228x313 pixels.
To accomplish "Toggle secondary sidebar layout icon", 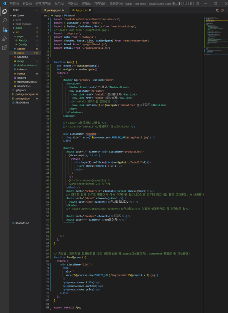I will click(190, 3).
